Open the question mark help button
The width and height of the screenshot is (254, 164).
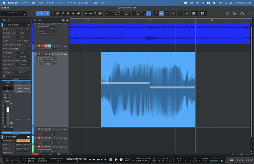pyautogui.click(x=180, y=13)
